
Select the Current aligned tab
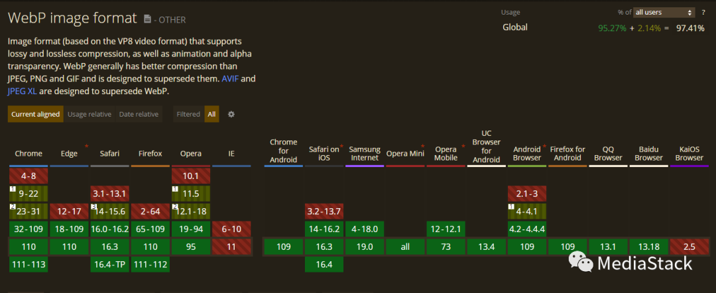pos(36,114)
